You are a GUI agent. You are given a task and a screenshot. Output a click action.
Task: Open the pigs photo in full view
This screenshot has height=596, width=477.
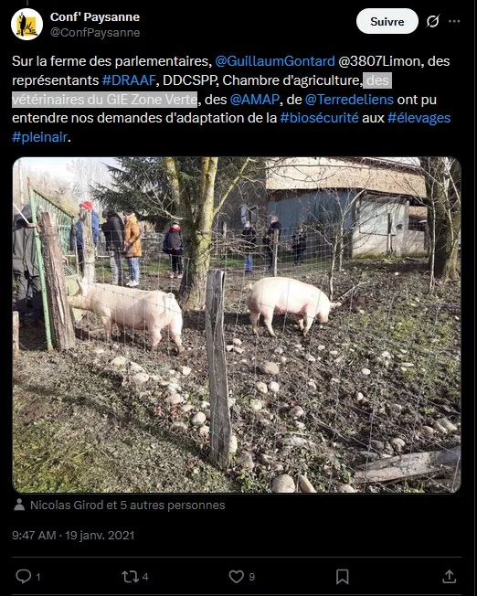pos(237,325)
